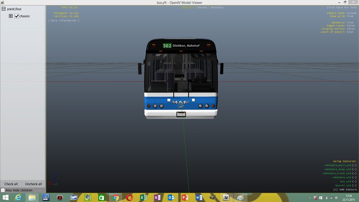Remove vehshare_army.ytd texture with [-]

coord(355,170)
